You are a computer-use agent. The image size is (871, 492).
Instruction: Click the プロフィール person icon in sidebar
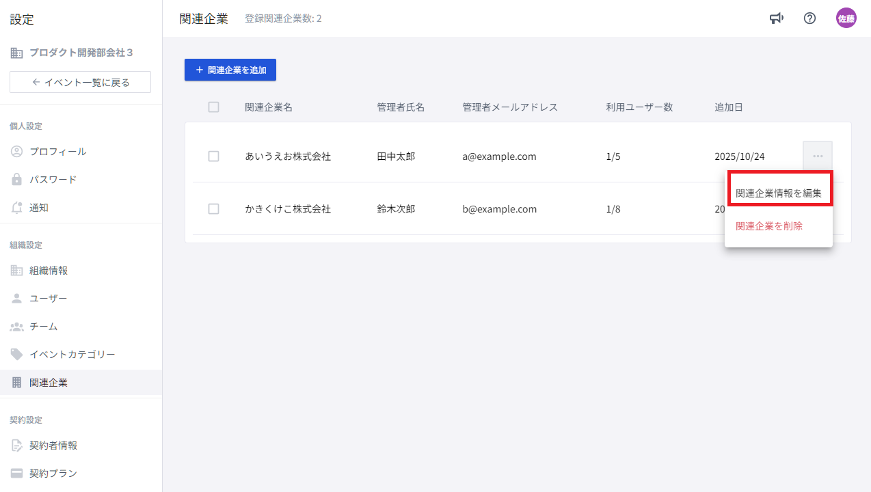[17, 152]
